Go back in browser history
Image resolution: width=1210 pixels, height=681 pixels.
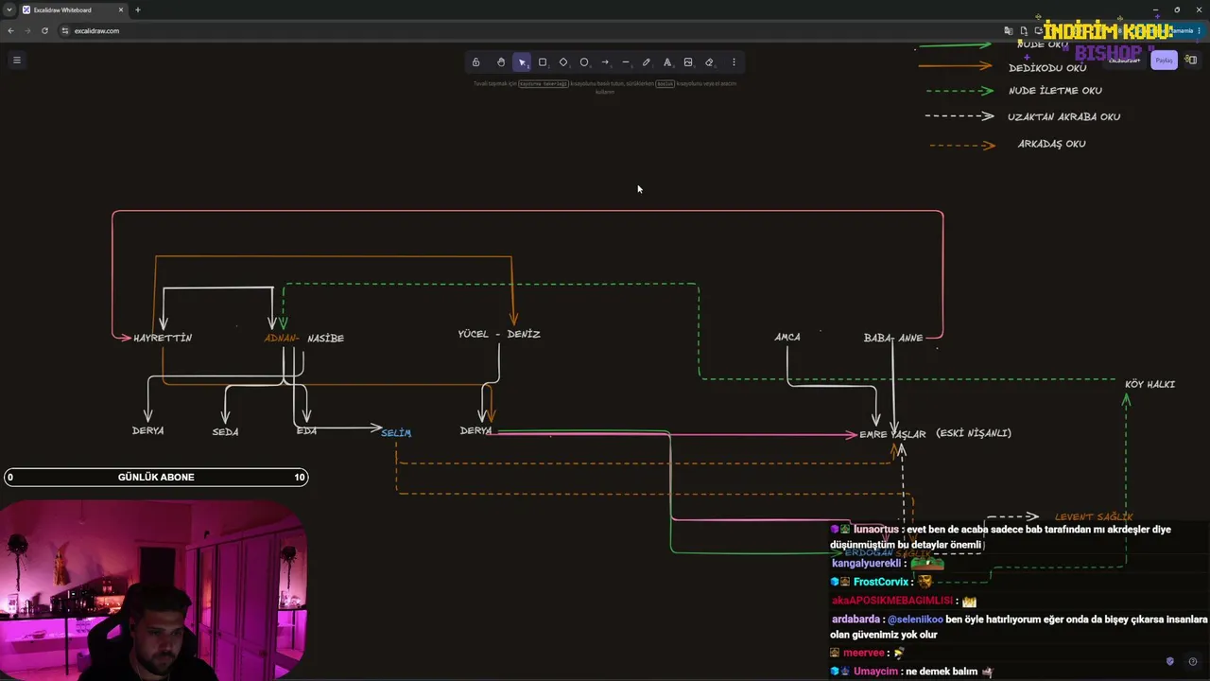10,30
